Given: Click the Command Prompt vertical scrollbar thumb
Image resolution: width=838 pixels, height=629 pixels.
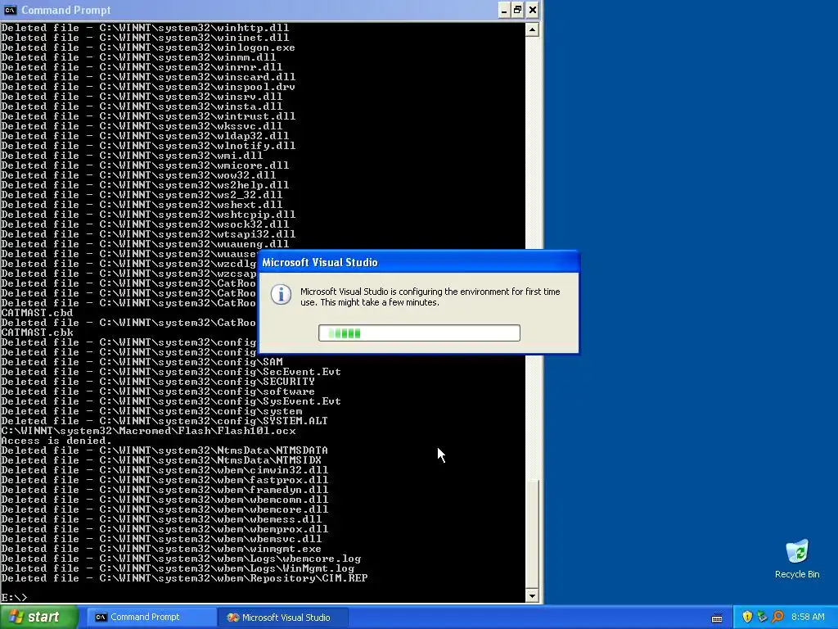Looking at the screenshot, I should click(x=532, y=532).
